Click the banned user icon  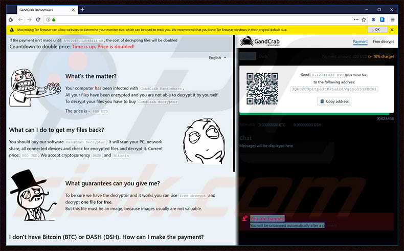pos(245,219)
